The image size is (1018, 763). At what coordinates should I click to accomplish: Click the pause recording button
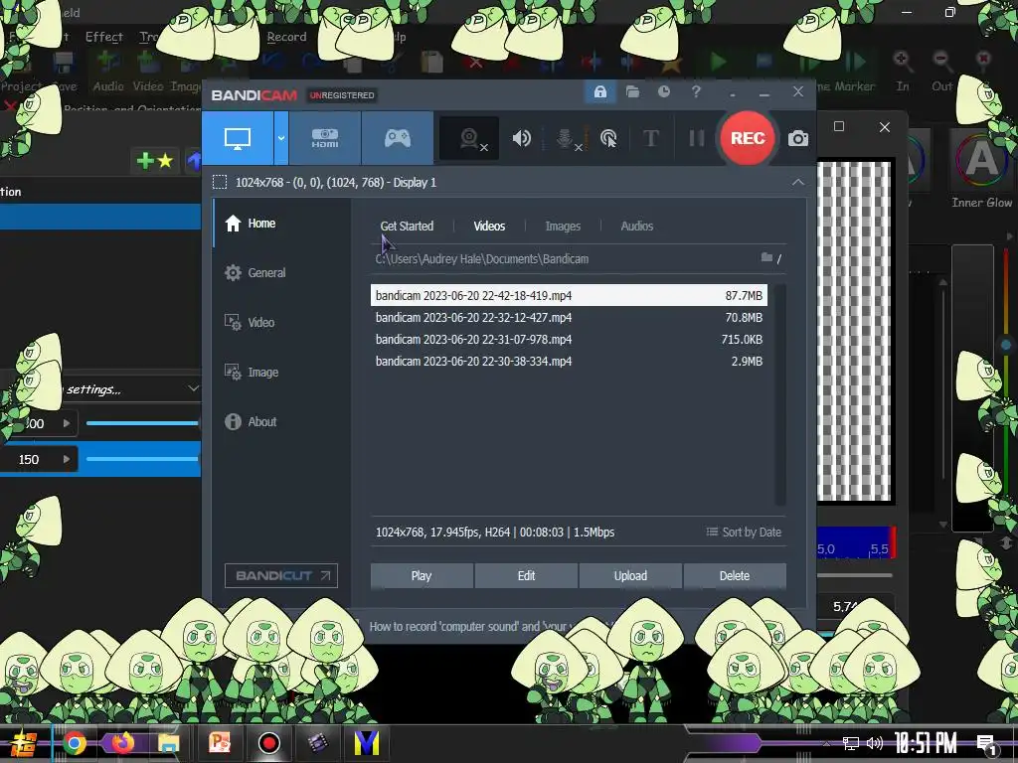(x=696, y=138)
